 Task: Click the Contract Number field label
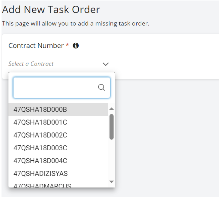point(36,46)
